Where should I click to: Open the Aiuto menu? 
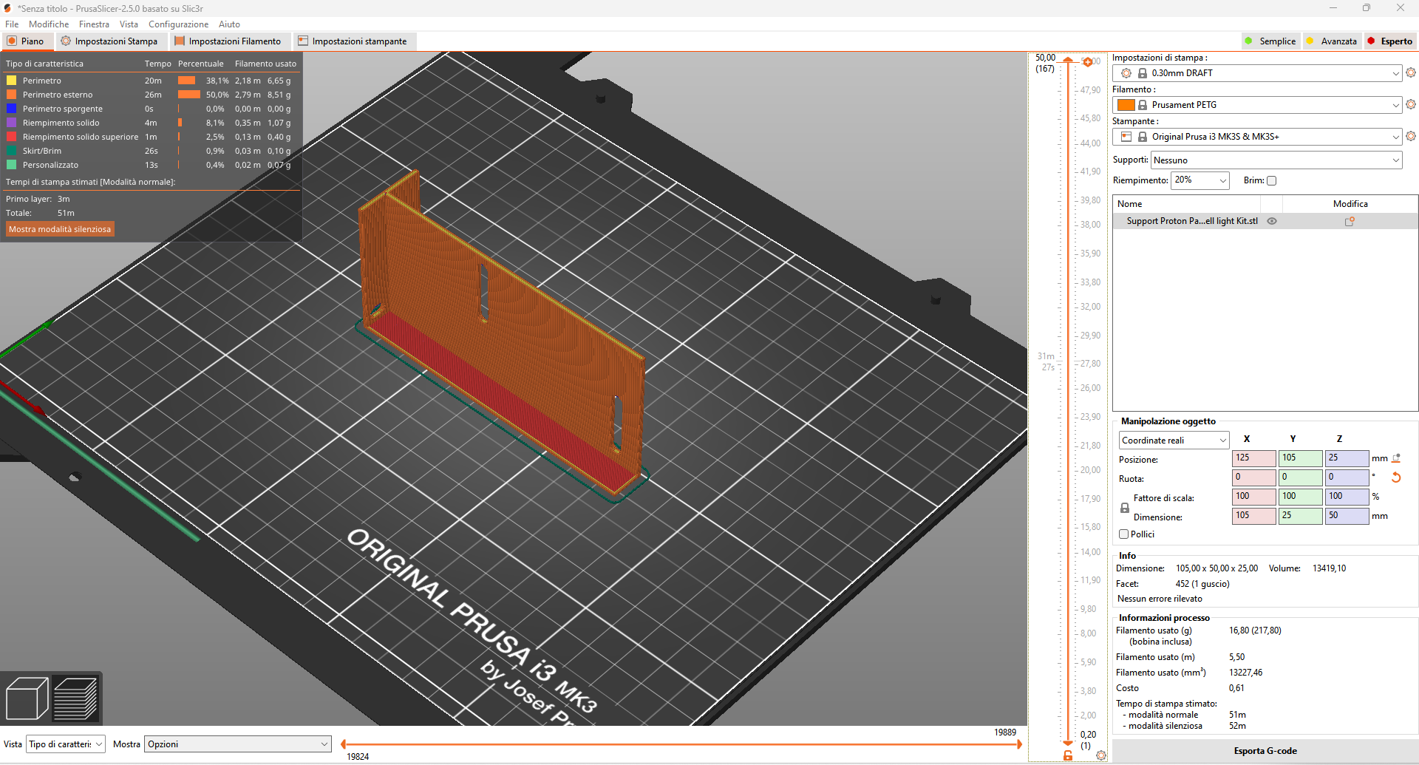click(x=229, y=24)
